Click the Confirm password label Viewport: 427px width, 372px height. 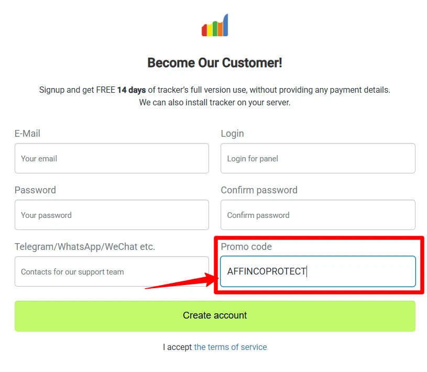[259, 190]
